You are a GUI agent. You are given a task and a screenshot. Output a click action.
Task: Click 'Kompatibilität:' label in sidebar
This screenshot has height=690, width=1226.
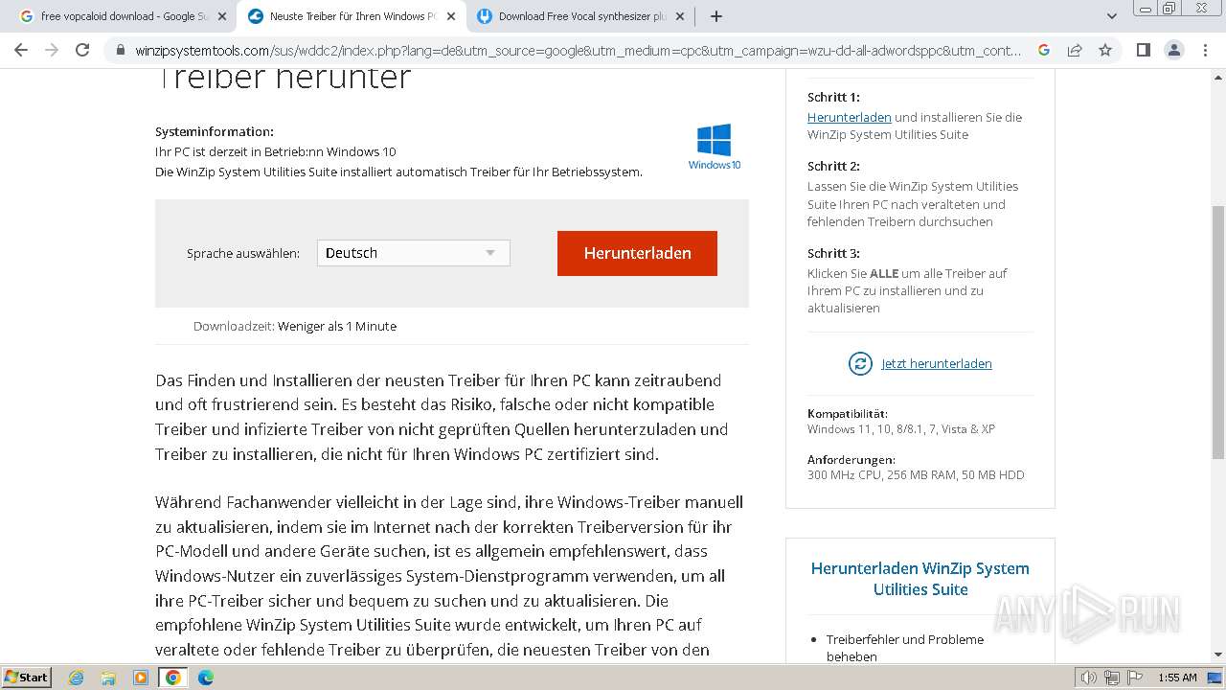pos(848,413)
